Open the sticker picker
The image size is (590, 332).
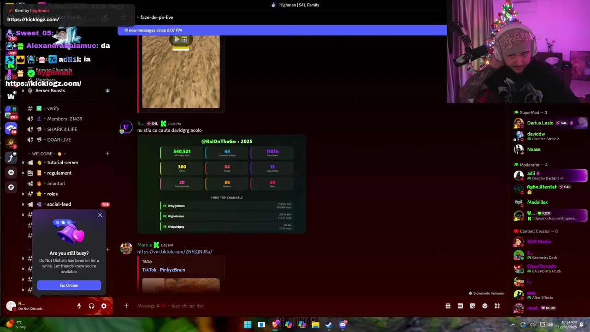(x=472, y=306)
